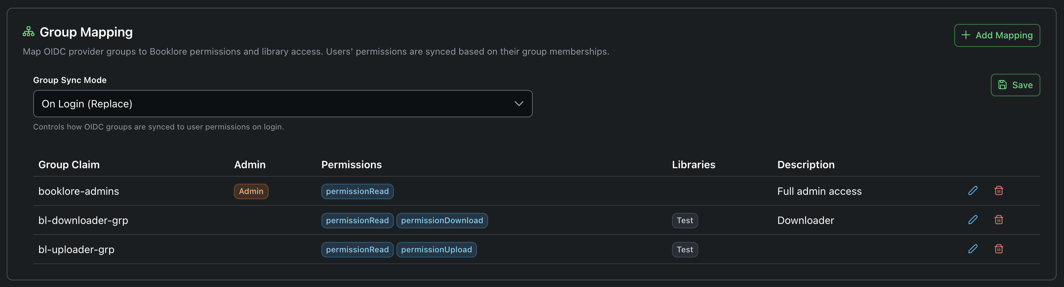Screen dimensions: 1064x287
Task: Click Test library tag in bl-downloader-grp row
Action: click(685, 221)
